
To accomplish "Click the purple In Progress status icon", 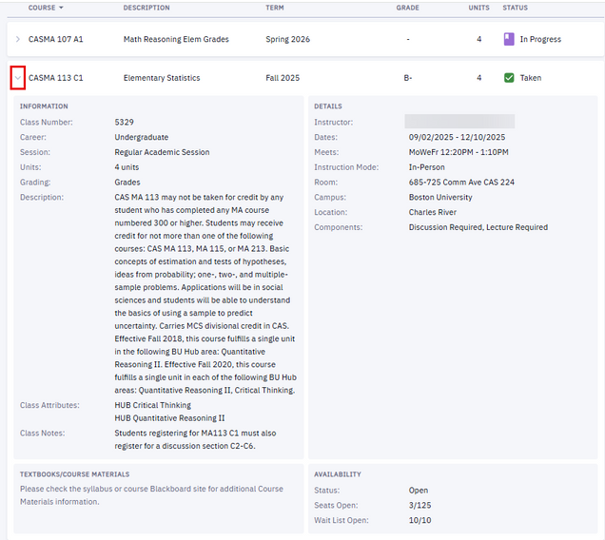I will point(509,39).
